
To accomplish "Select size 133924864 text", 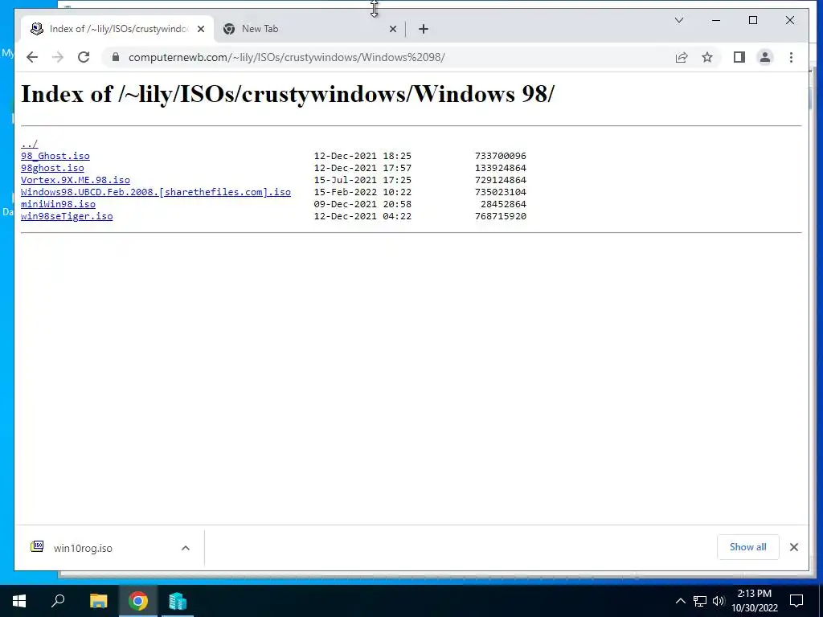I will pos(500,168).
